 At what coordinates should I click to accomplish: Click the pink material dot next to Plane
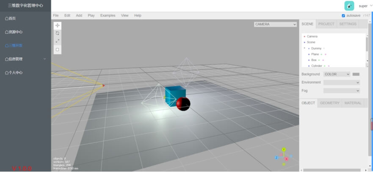(x=325, y=55)
